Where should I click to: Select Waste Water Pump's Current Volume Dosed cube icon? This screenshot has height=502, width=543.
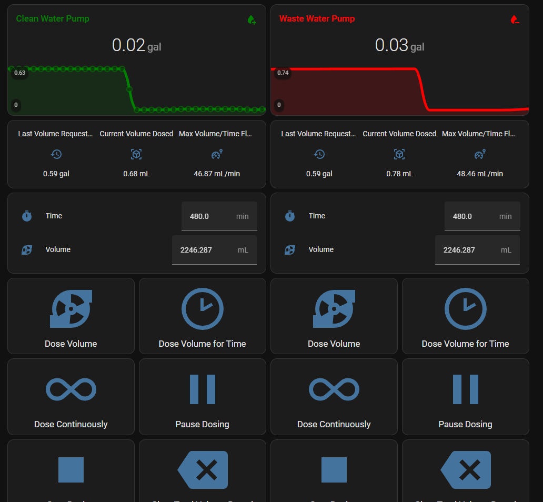(x=400, y=154)
